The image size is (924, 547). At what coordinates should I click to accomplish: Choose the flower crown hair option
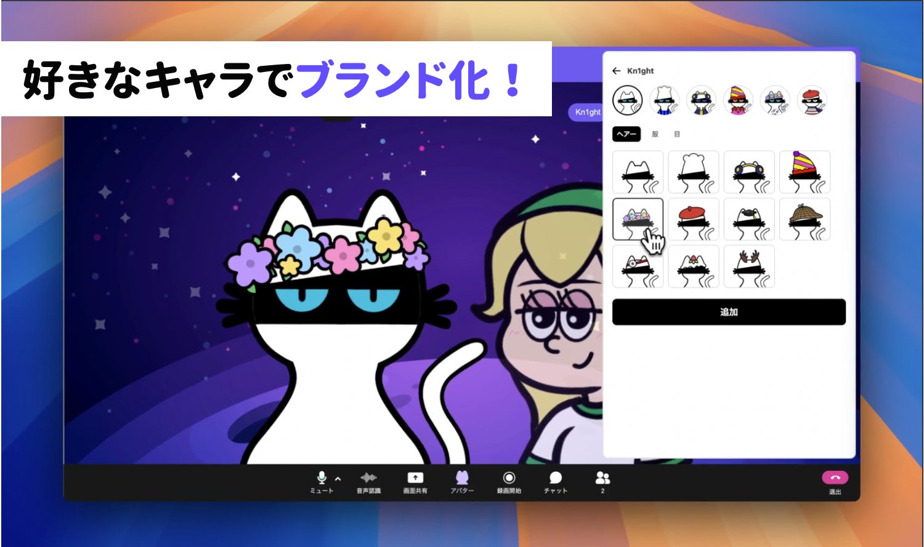[x=638, y=219]
